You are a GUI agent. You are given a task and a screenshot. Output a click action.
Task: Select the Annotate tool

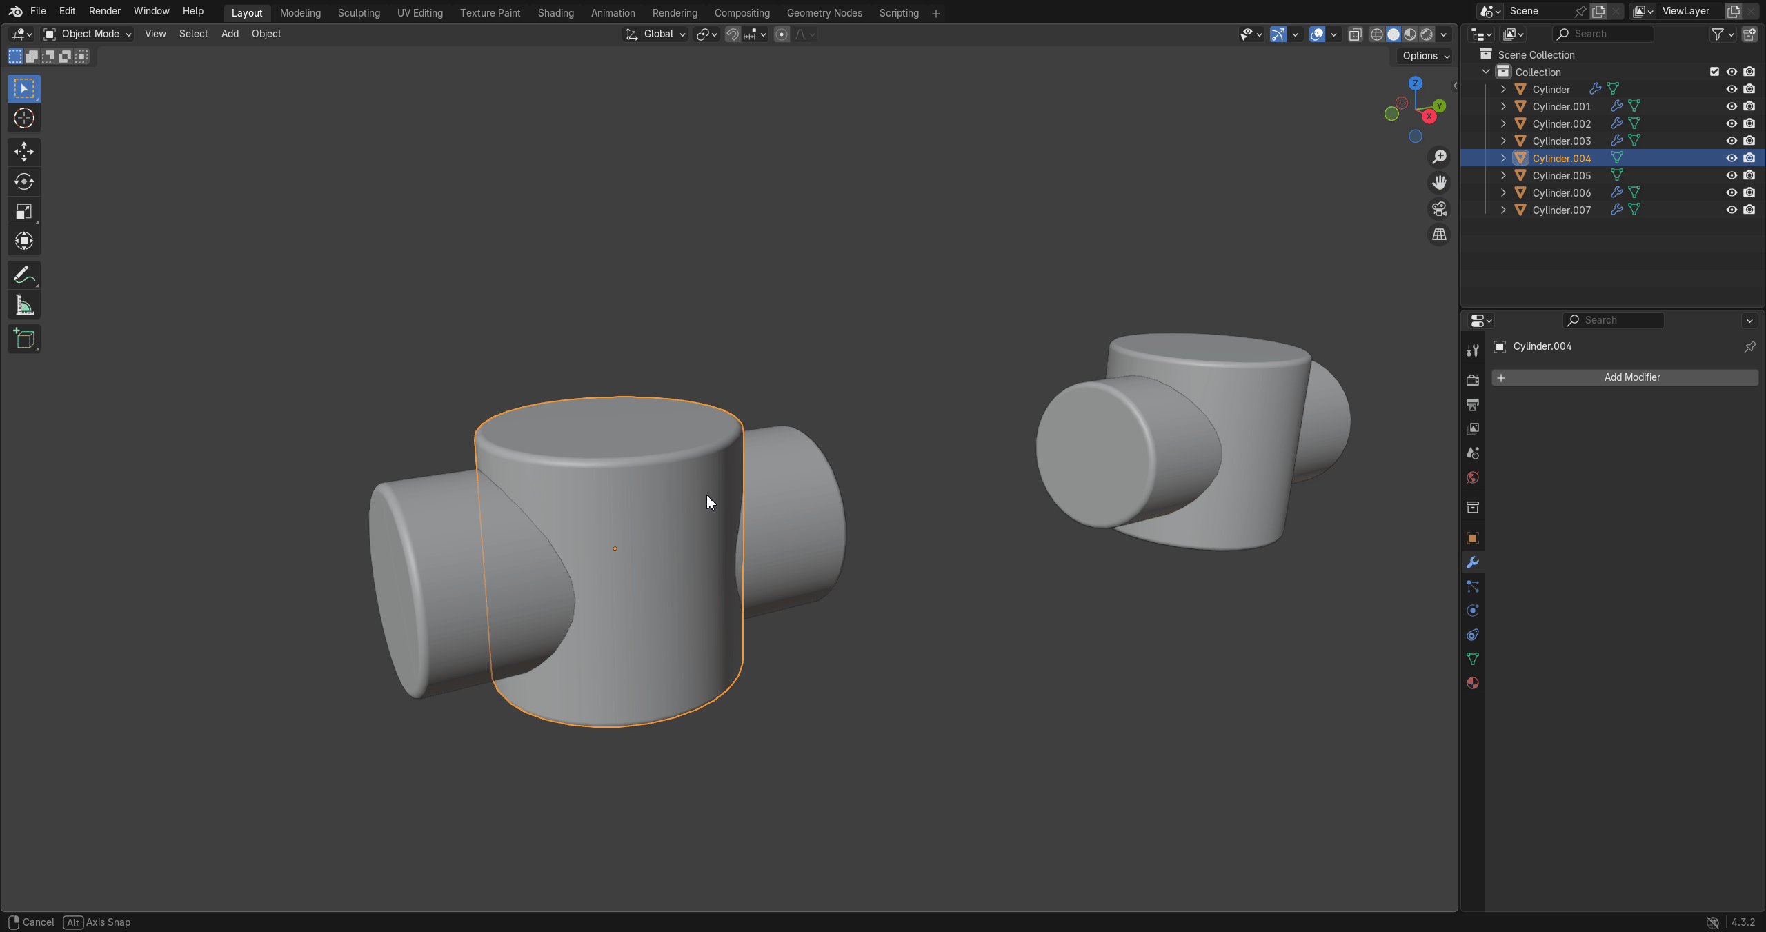pos(24,275)
